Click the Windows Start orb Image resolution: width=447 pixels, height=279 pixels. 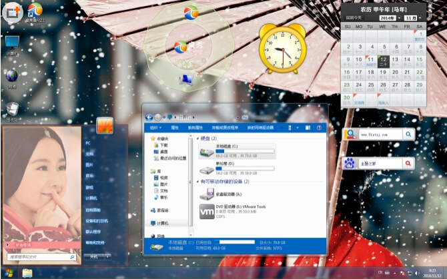click(x=9, y=273)
